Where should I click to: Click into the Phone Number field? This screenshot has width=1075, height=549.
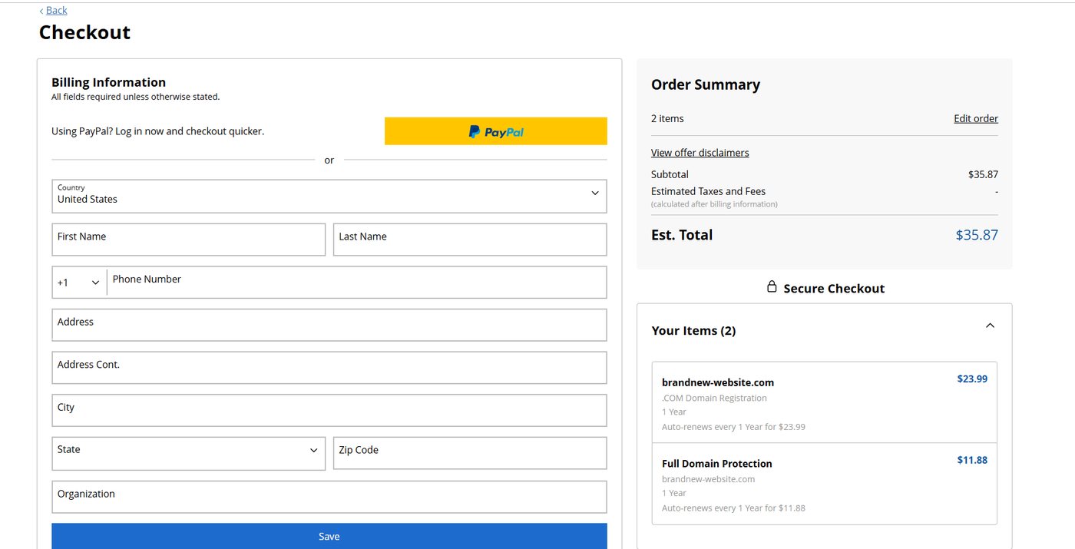click(x=357, y=283)
